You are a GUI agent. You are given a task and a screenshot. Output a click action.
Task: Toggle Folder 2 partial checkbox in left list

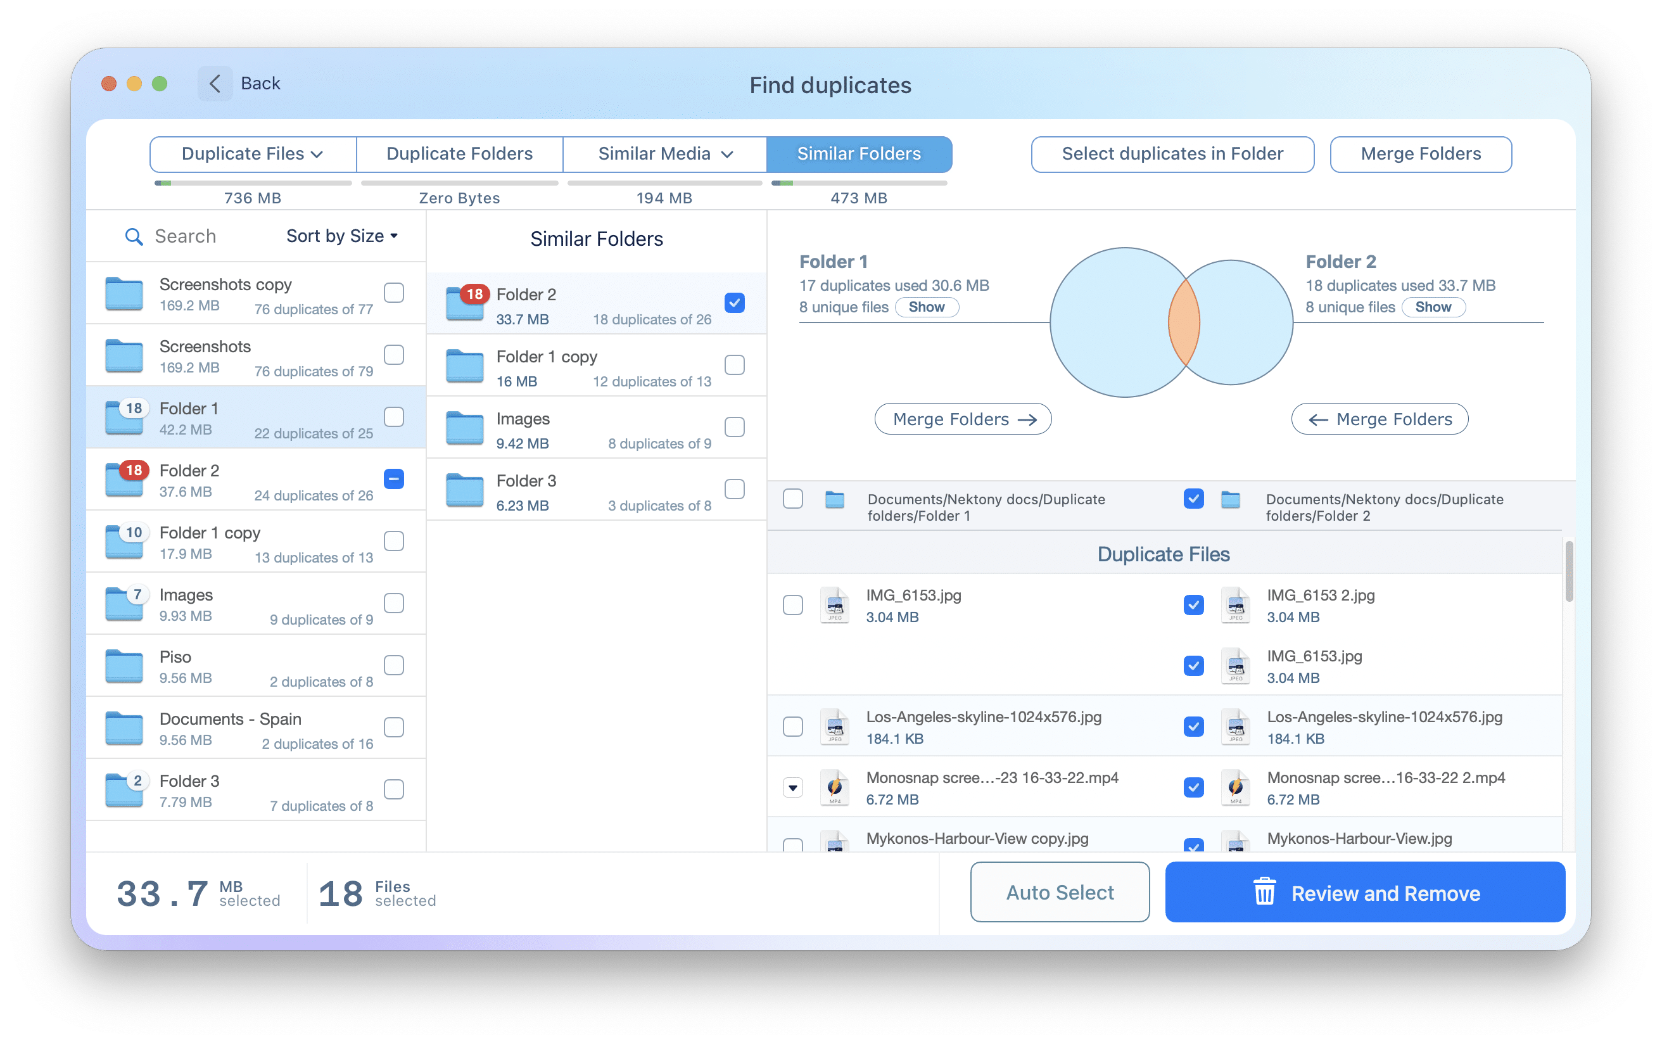pyautogui.click(x=394, y=479)
